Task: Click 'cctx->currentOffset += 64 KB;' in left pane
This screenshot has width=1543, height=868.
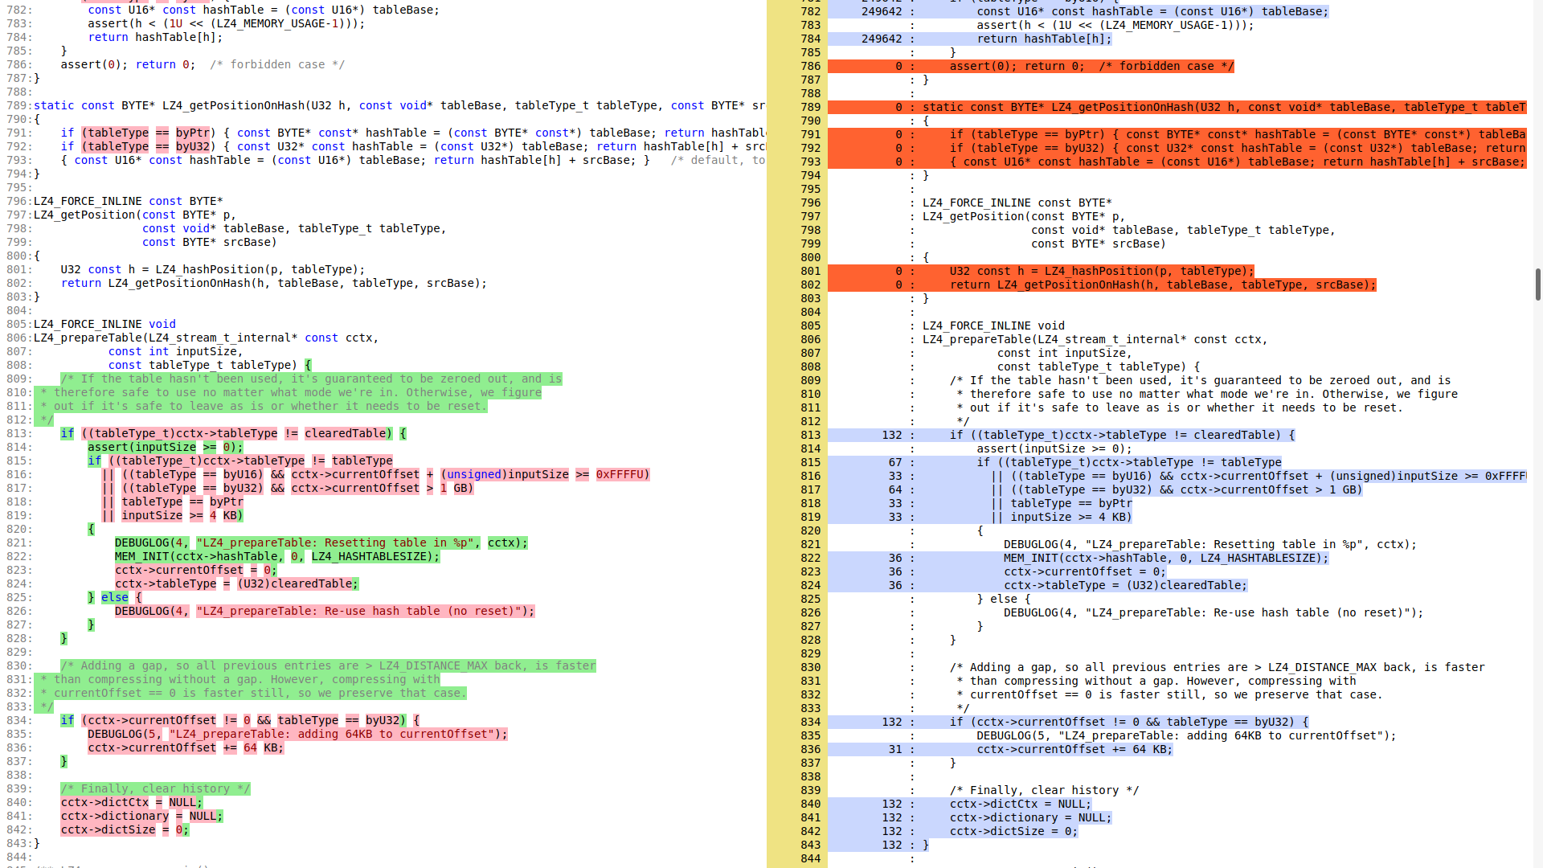Action: tap(186, 747)
